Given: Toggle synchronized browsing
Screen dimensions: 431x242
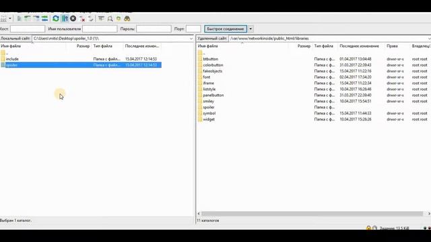Looking at the screenshot, I should pyautogui.click(x=119, y=19).
